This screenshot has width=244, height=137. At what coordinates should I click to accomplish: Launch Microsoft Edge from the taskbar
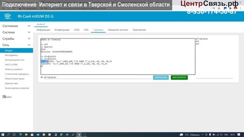20,135
